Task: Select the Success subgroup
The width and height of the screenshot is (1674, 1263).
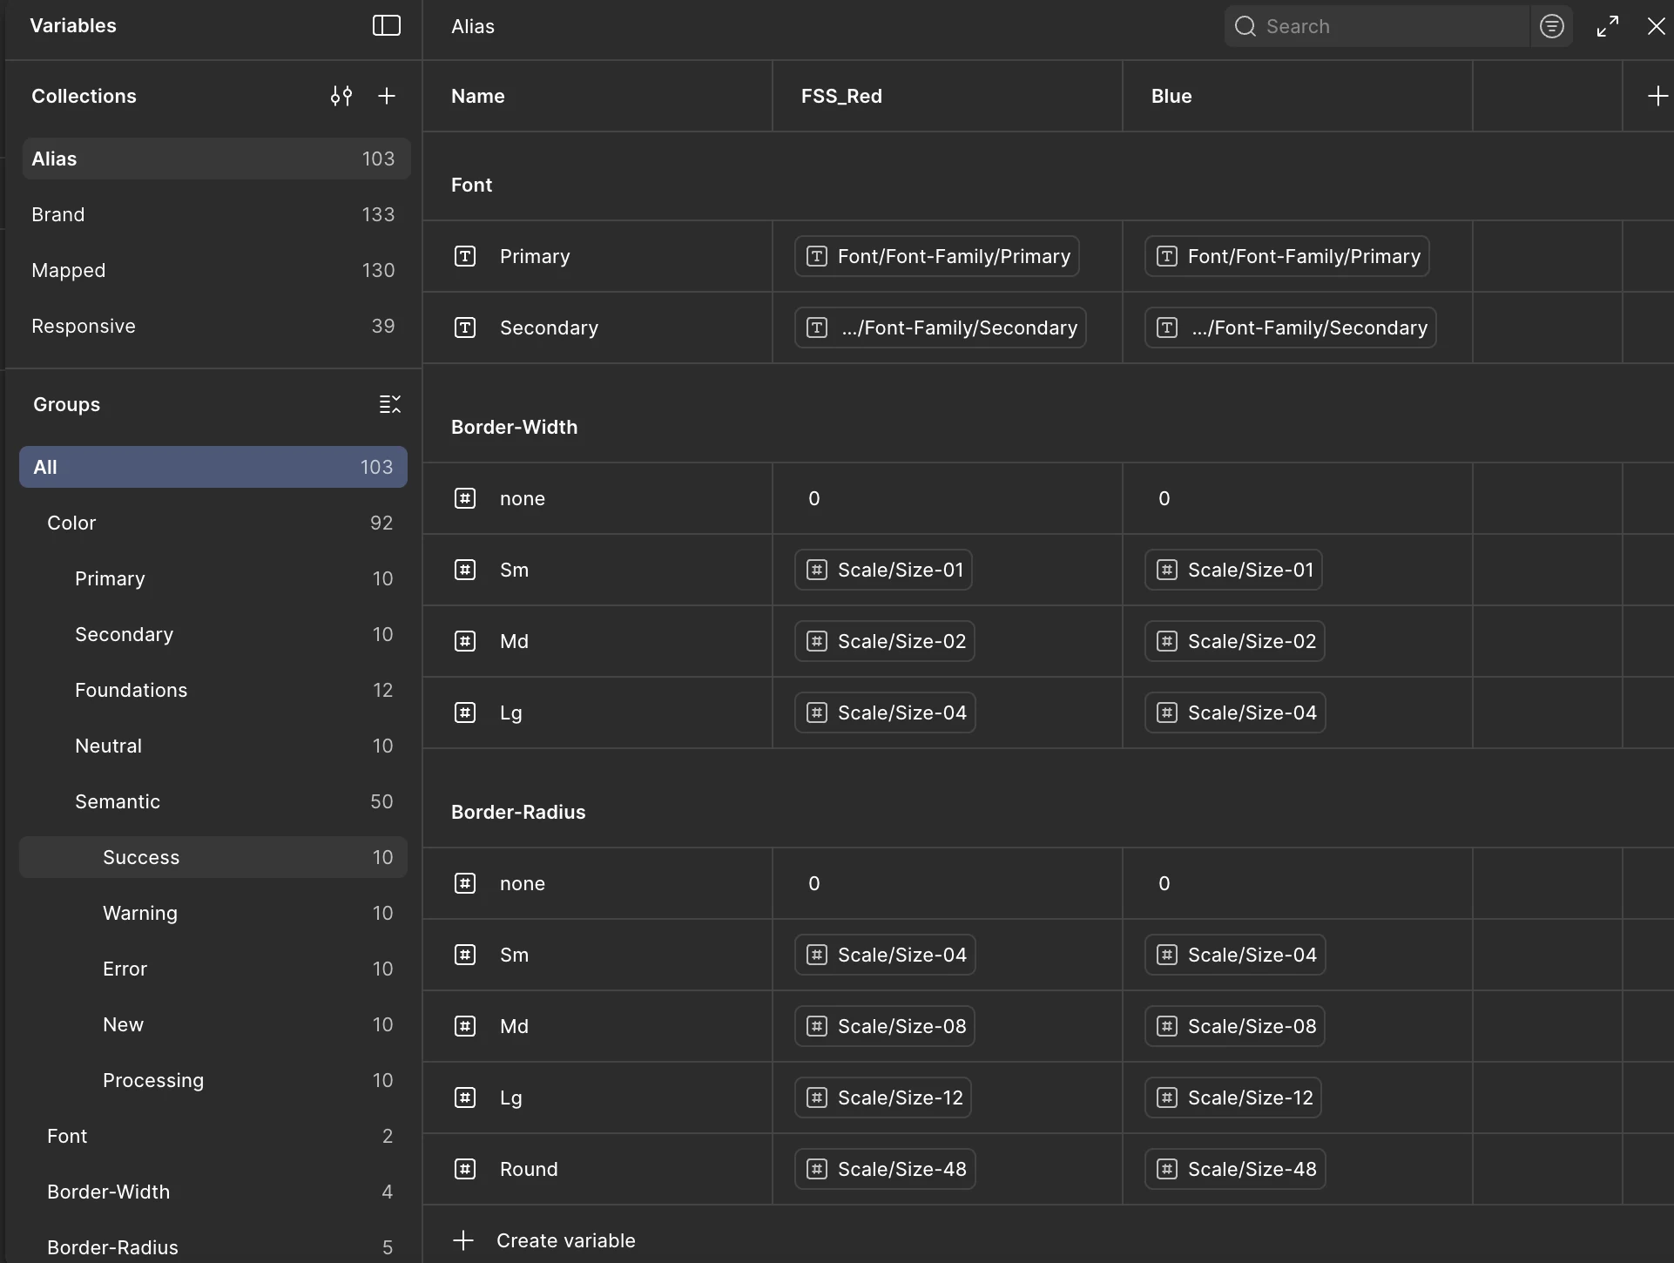Action: [x=213, y=857]
